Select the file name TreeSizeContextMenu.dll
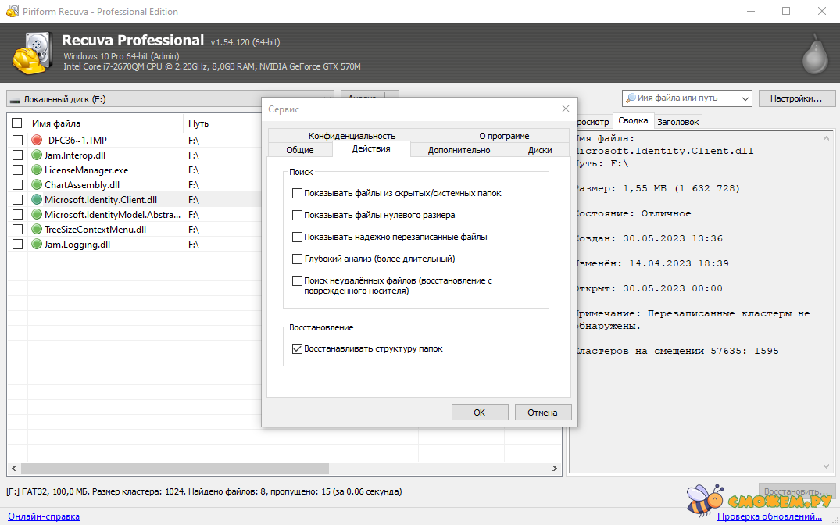This screenshot has height=525, width=840. pos(95,229)
